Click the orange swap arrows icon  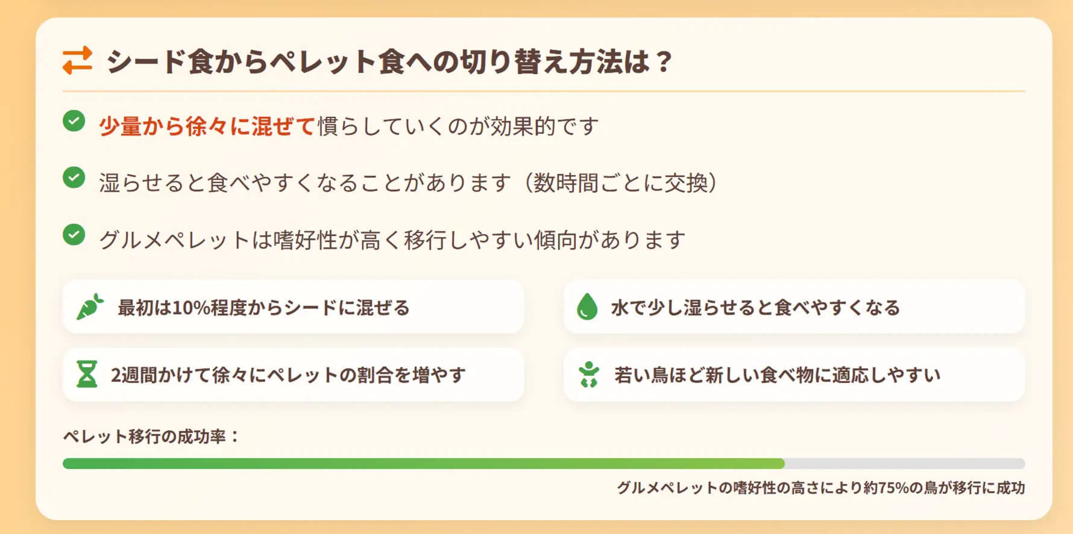point(77,61)
